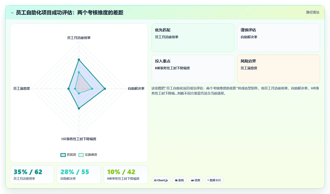Toggle the 匹配度 legend entry
Image resolution: width=330 pixels, height=194 pixels.
click(x=68, y=155)
